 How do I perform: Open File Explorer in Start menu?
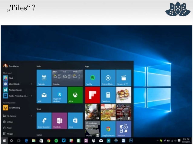[x=10, y=116]
